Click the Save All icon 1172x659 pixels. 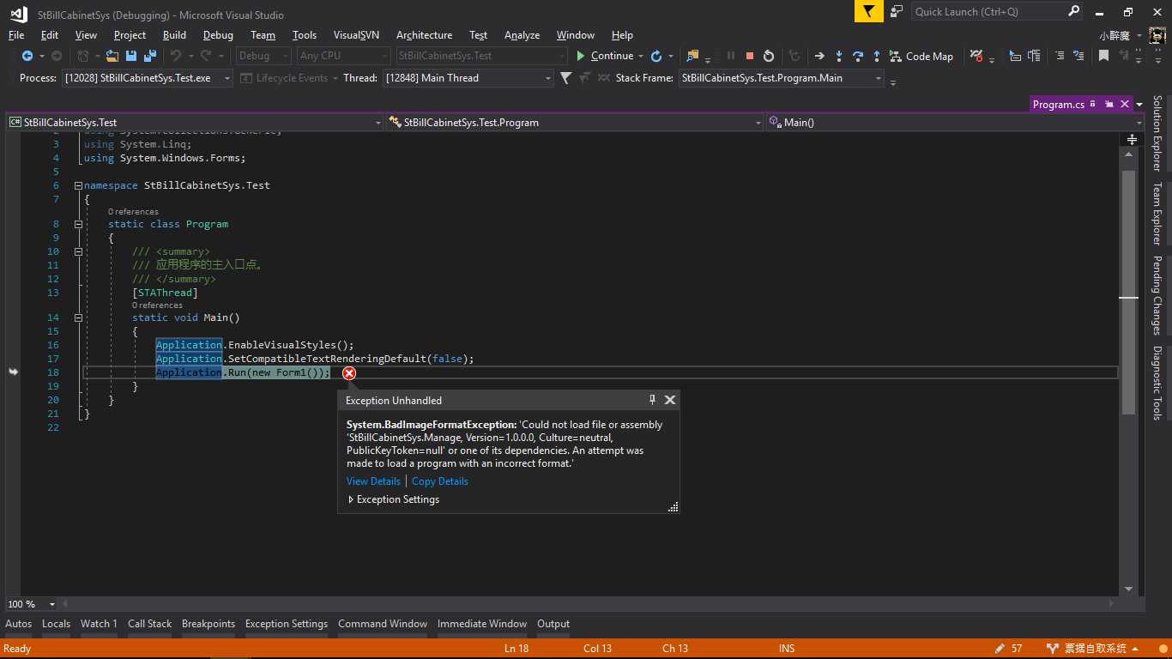148,56
